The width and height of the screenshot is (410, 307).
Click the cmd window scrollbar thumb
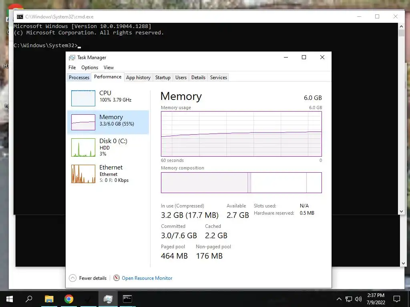point(401,33)
